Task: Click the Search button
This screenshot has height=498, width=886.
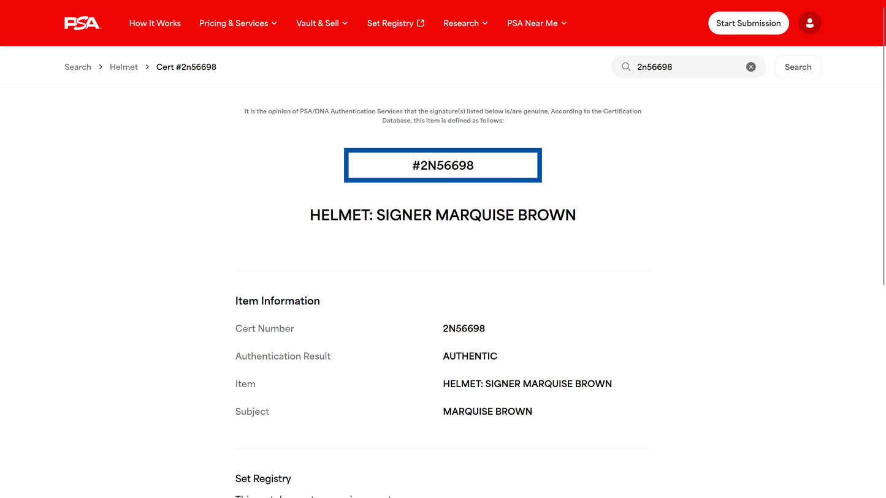Action: click(798, 67)
